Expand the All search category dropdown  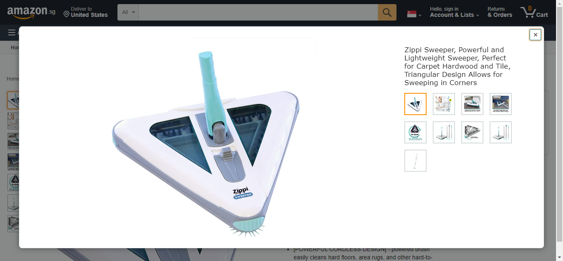128,12
